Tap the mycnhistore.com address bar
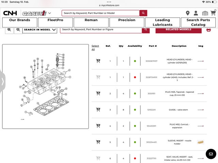The image size is (218, 163). point(109,5)
